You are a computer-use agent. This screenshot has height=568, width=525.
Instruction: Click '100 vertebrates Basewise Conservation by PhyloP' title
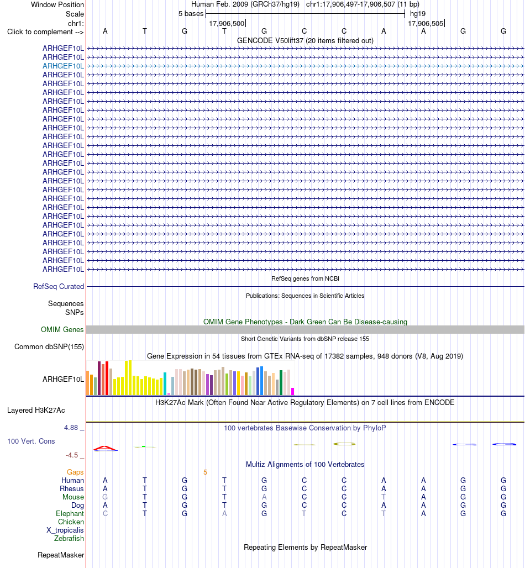(x=305, y=428)
